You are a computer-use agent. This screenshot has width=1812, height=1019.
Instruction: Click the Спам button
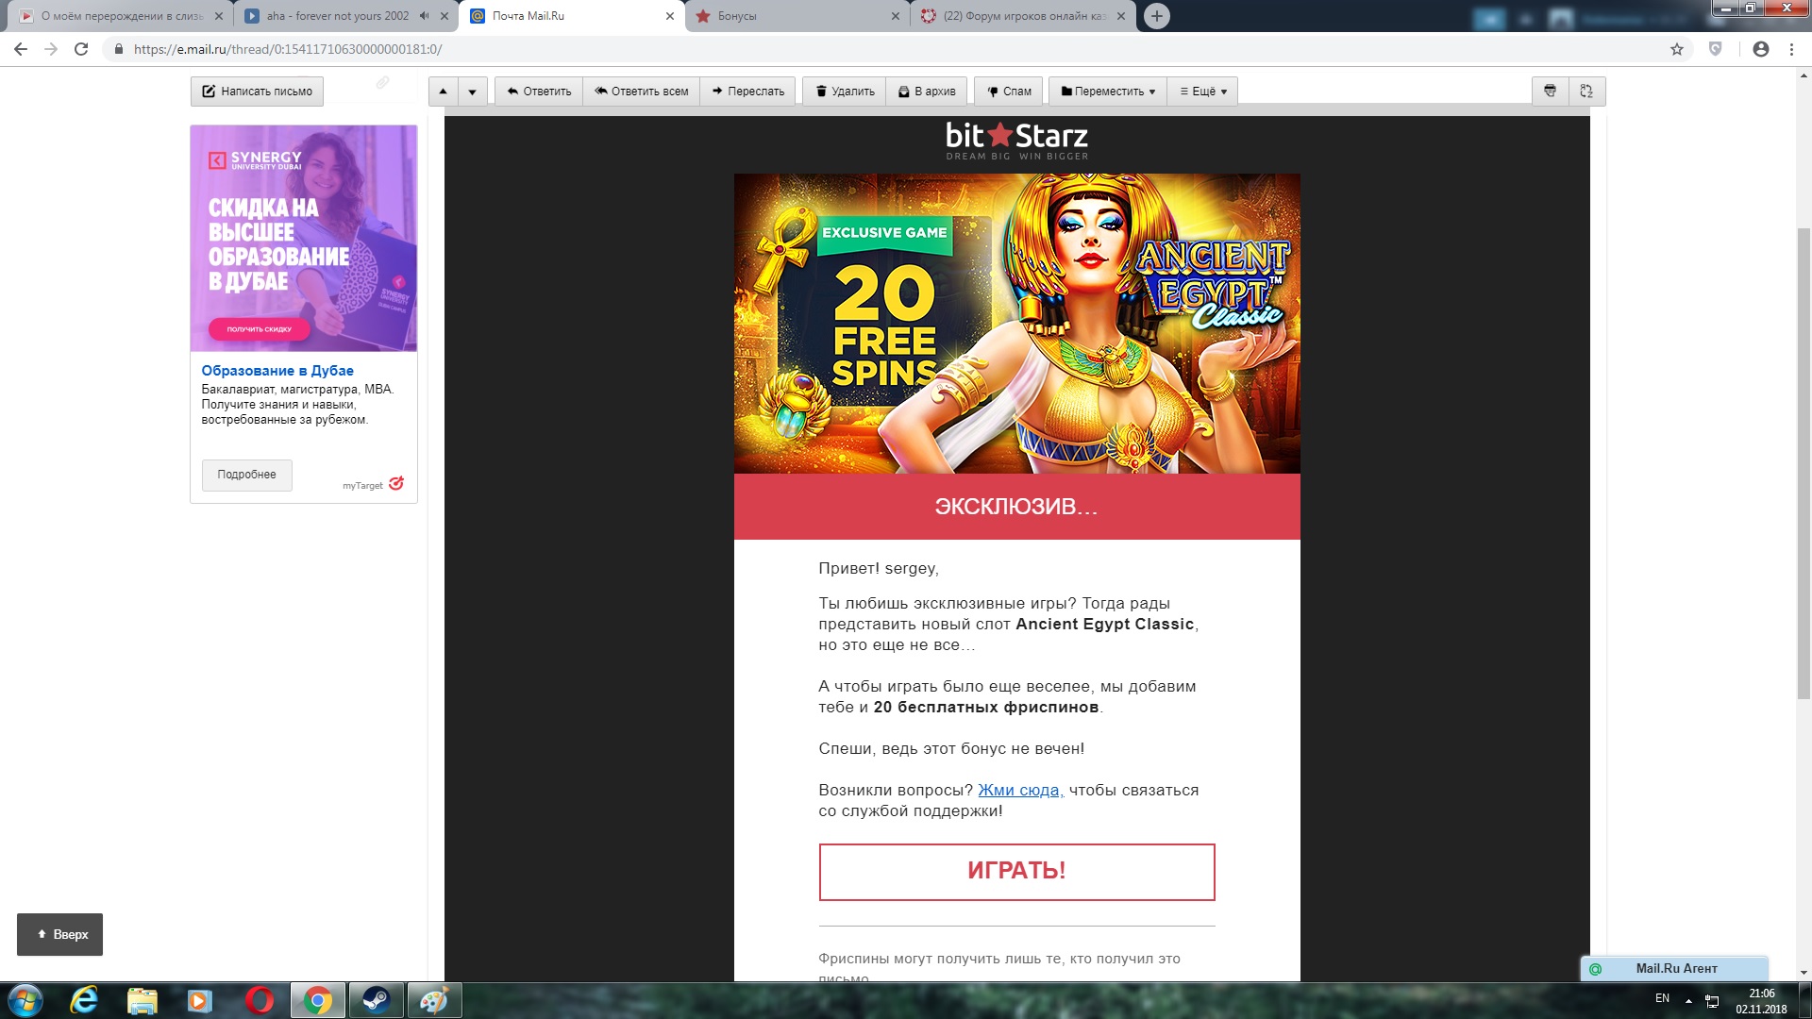pos(1008,92)
